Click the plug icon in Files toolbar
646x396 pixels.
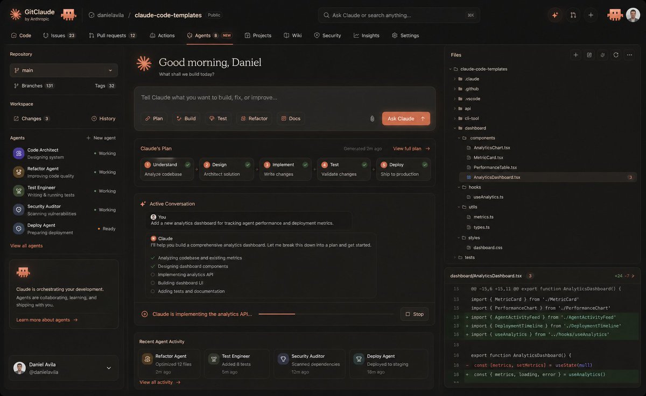[x=602, y=55]
